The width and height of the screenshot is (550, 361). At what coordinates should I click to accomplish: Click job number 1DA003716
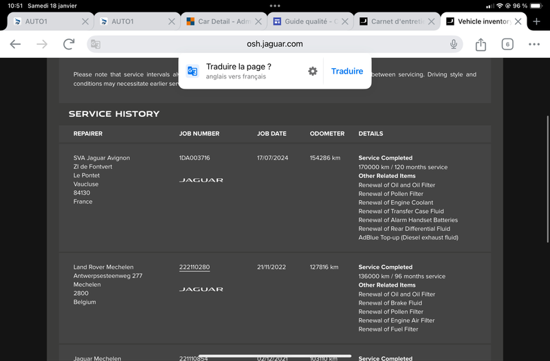pyautogui.click(x=195, y=158)
